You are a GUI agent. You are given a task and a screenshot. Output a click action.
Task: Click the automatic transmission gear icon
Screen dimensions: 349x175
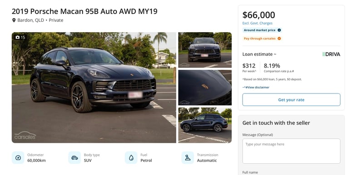point(188,158)
